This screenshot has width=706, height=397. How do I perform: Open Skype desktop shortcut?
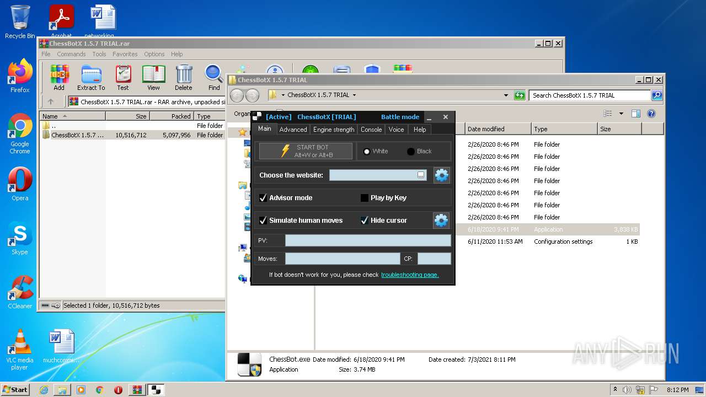coord(20,238)
